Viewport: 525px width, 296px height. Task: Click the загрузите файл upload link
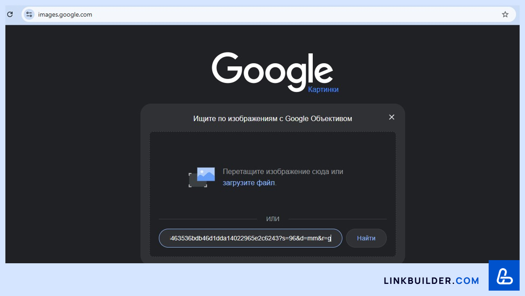249,183
